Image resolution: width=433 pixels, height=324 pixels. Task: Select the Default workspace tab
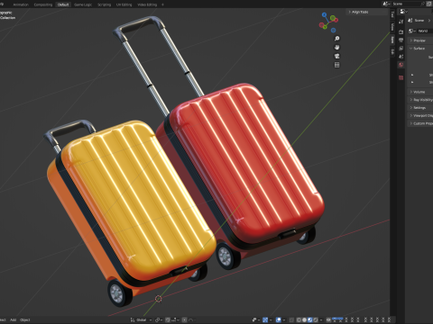(x=63, y=4)
